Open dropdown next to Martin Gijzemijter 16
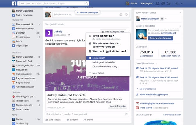This screenshot has height=125, width=196. pyautogui.click(x=166, y=19)
